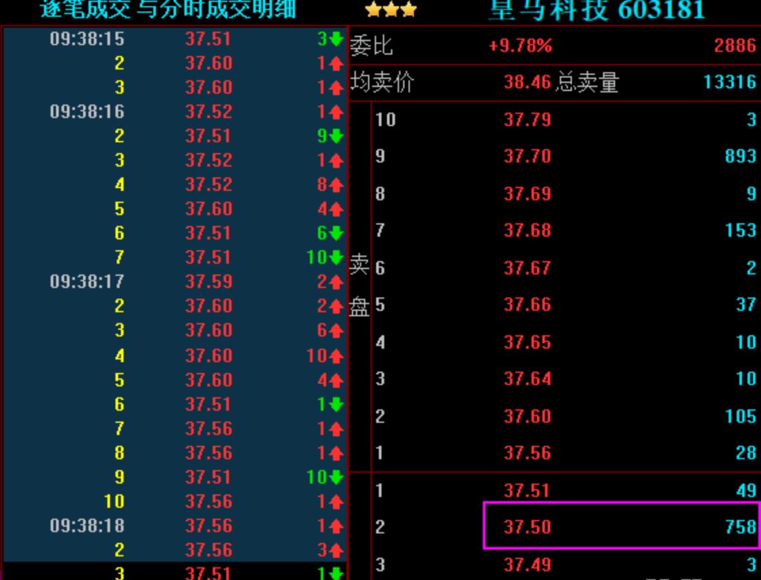Click green down arrow in highlighted bottom trade row
Viewport: 761px width, 580px height.
(x=336, y=573)
